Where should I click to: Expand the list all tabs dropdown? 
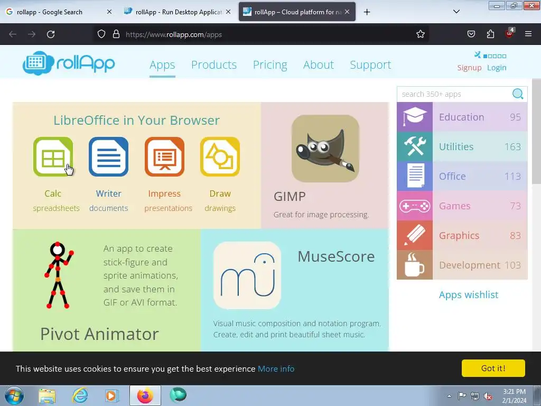(456, 12)
